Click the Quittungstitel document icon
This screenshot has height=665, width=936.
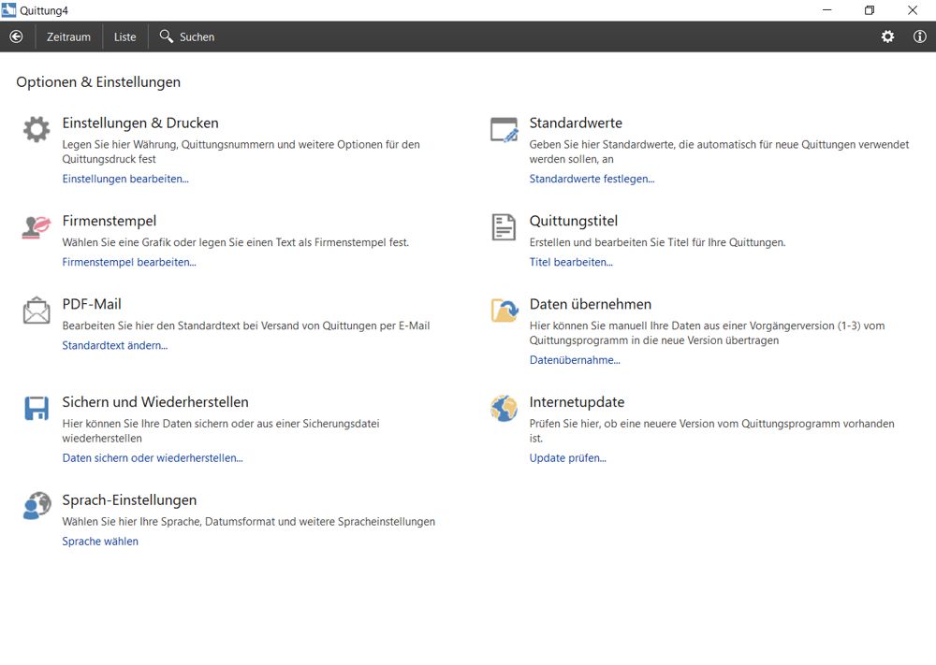[x=504, y=227]
